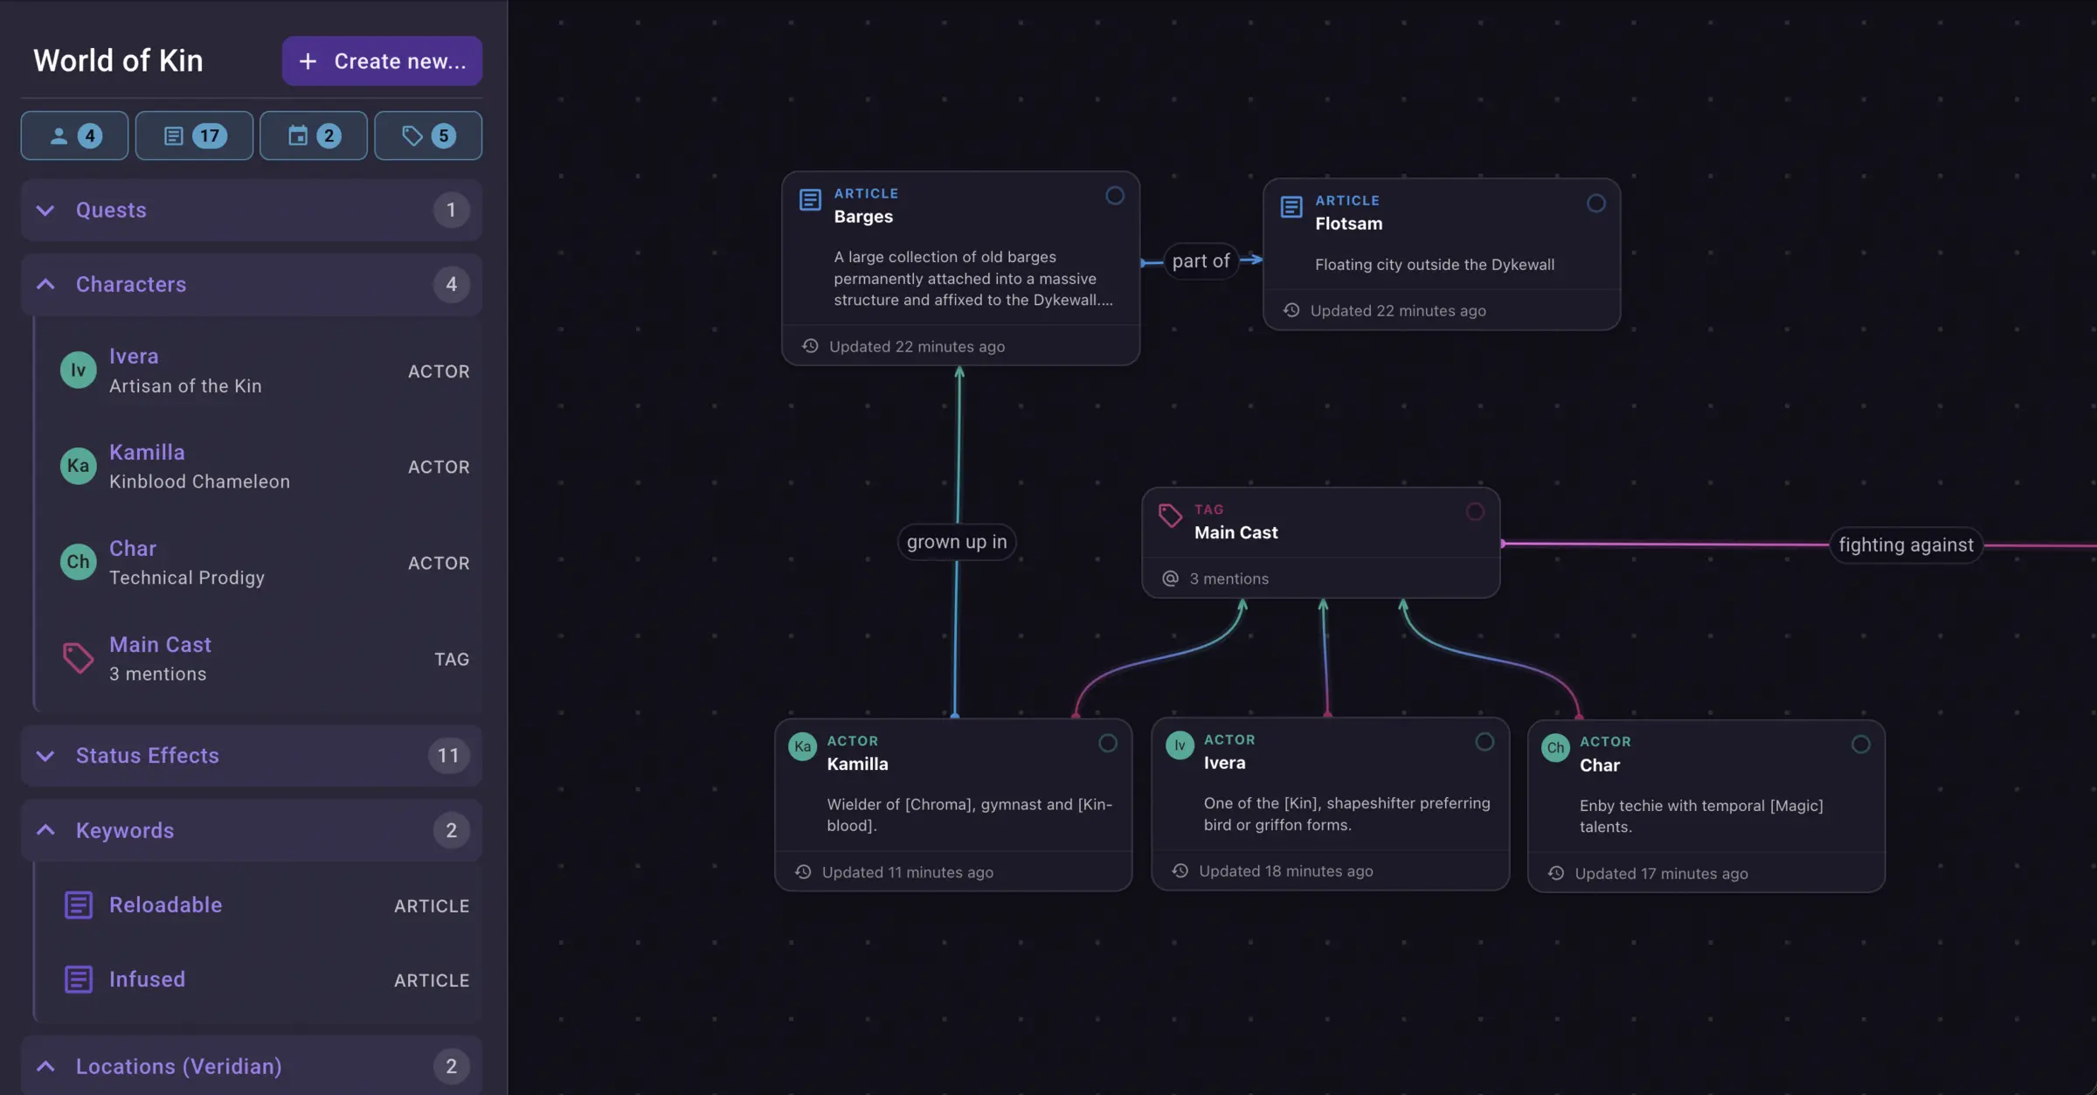This screenshot has height=1095, width=2097.
Task: Click the Reloadable article icon in sidebar
Action: (79, 905)
